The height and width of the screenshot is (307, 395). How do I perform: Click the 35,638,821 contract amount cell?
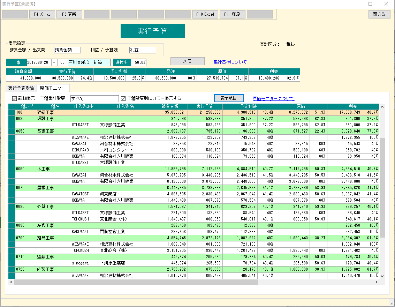click(x=170, y=112)
